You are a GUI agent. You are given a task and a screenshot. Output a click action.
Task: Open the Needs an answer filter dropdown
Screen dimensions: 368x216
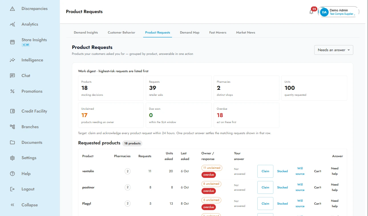334,50
